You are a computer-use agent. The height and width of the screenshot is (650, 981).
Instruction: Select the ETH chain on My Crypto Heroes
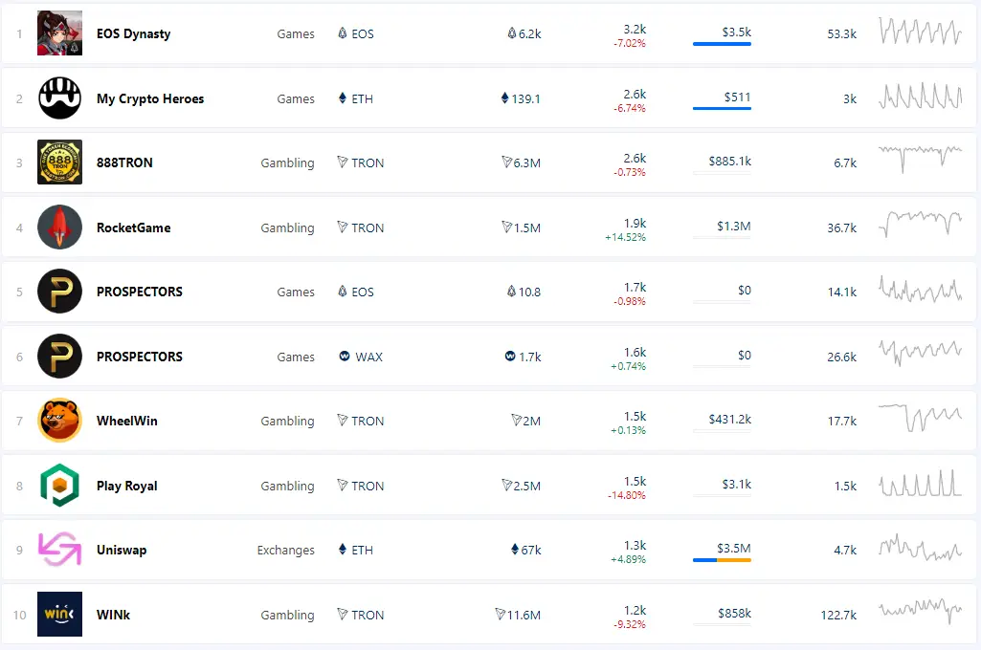(355, 98)
